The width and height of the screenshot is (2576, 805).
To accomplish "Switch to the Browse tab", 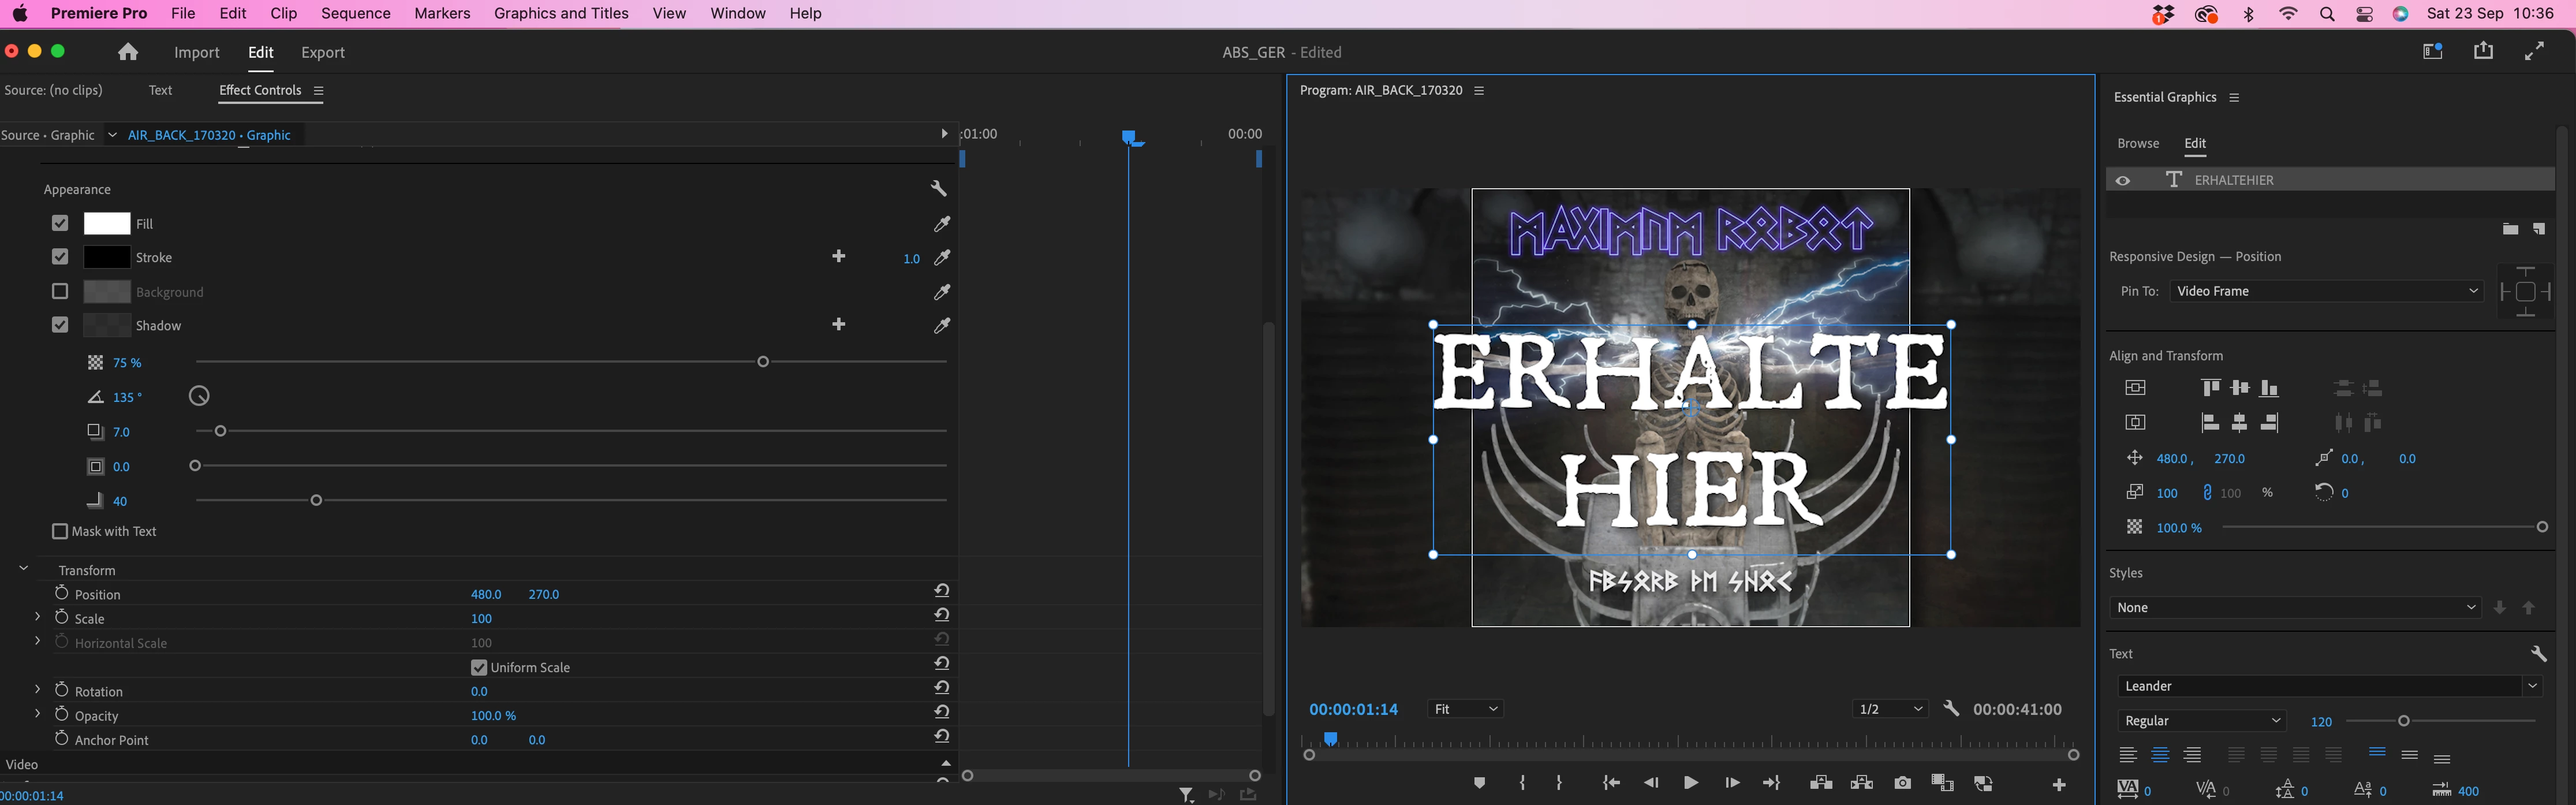I will pyautogui.click(x=2138, y=144).
